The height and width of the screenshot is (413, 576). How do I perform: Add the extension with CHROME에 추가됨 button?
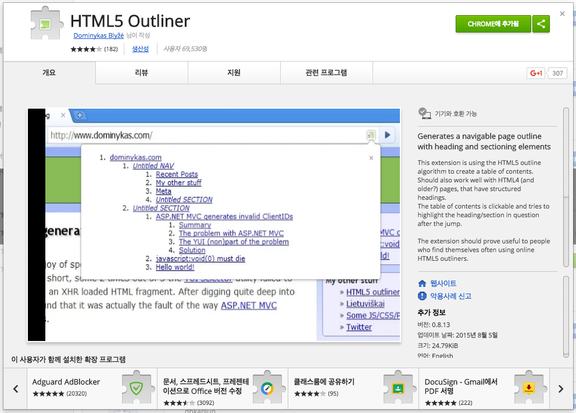[x=493, y=24]
